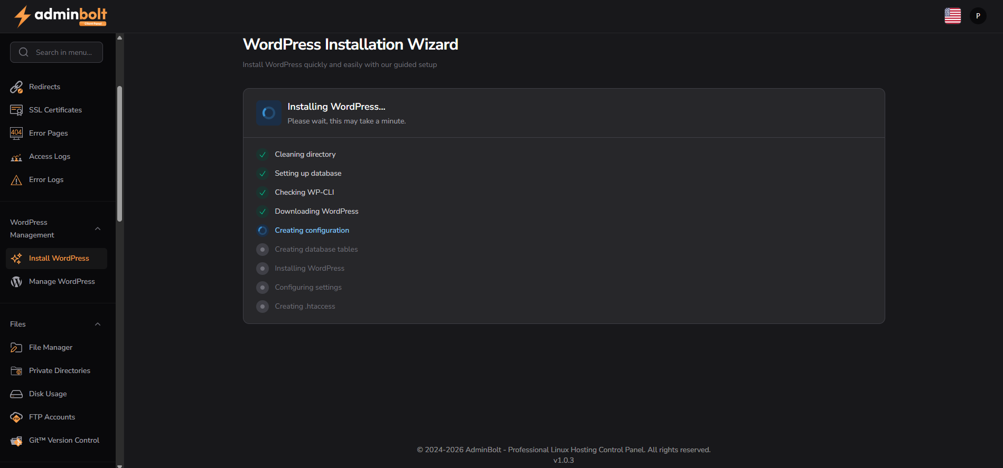
Task: Click the File Manager folder icon
Action: pyautogui.click(x=16, y=348)
